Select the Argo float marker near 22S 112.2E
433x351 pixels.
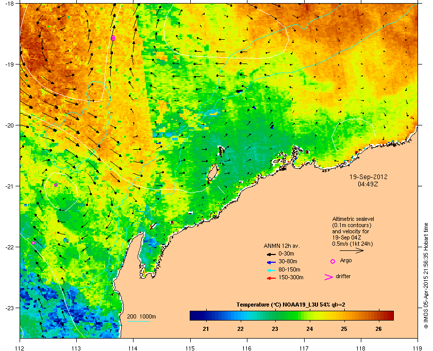click(x=33, y=243)
